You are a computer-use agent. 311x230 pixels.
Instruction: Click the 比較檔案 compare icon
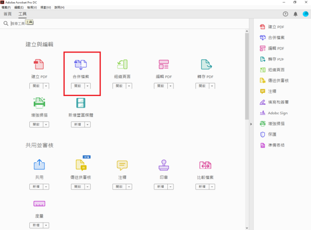(x=205, y=165)
